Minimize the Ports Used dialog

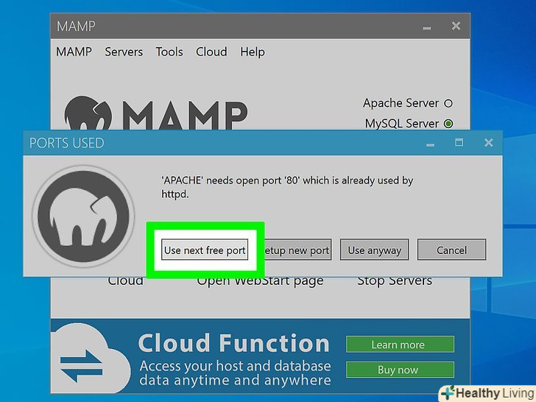[430, 145]
